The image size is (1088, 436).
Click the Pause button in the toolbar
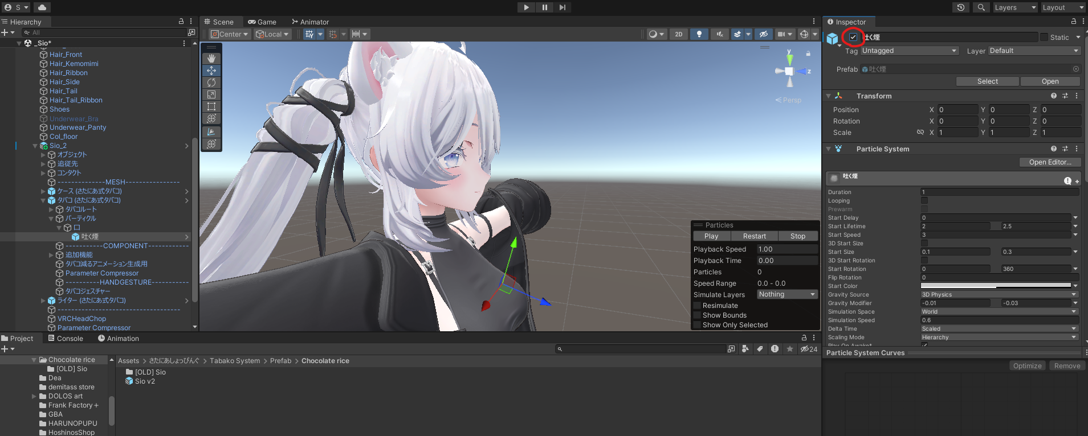pos(544,7)
